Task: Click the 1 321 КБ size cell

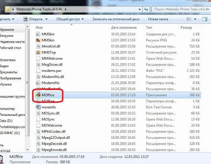Action: pos(193,70)
